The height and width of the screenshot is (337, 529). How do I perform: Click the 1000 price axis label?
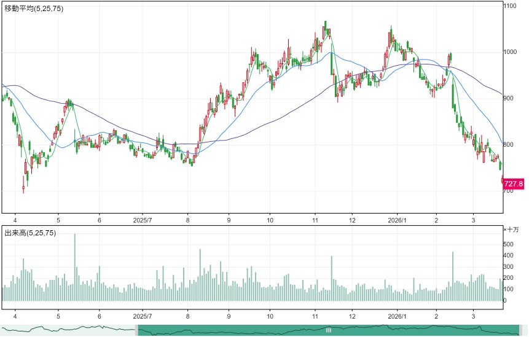(x=510, y=52)
